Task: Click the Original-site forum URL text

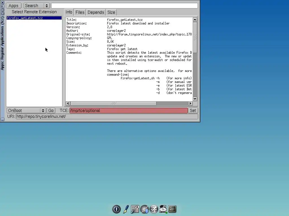Action: (150, 34)
